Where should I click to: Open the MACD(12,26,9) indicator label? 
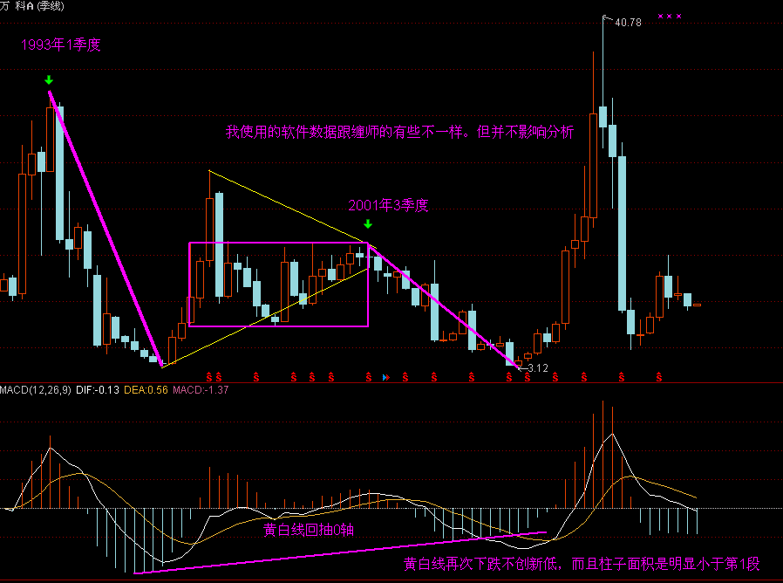(36, 389)
